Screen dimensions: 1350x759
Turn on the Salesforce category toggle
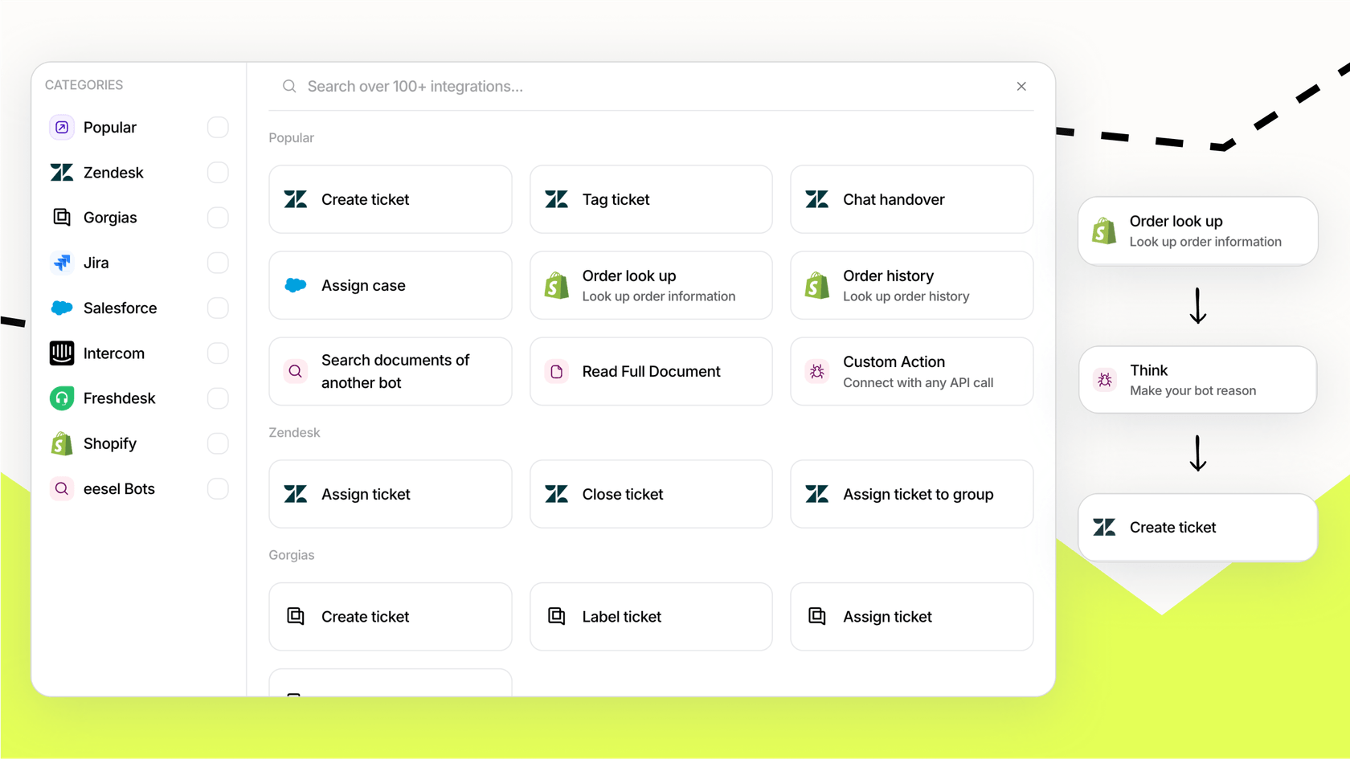click(x=217, y=308)
